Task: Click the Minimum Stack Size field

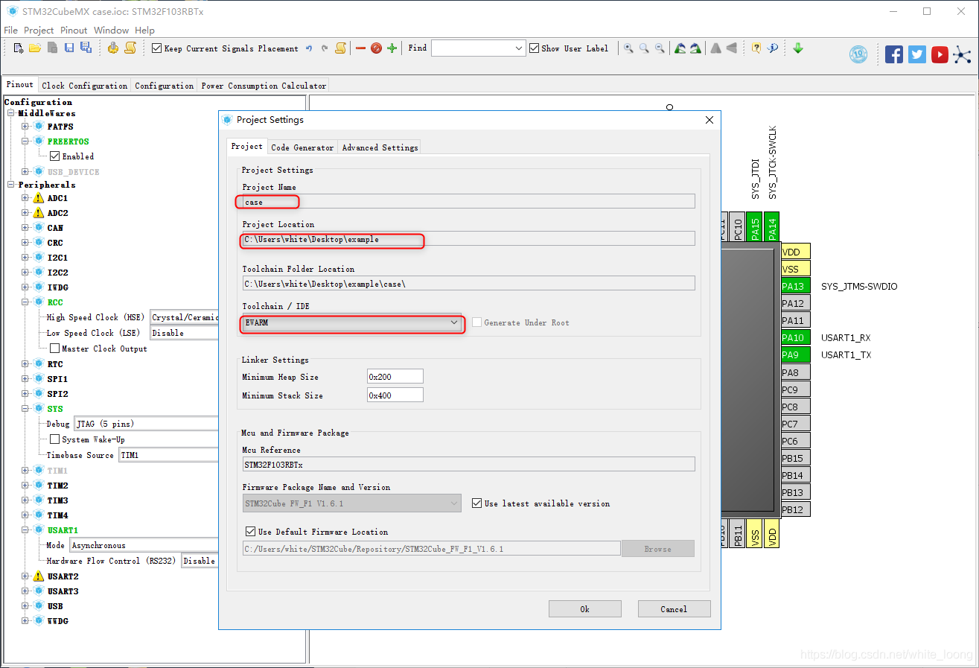Action: point(395,395)
